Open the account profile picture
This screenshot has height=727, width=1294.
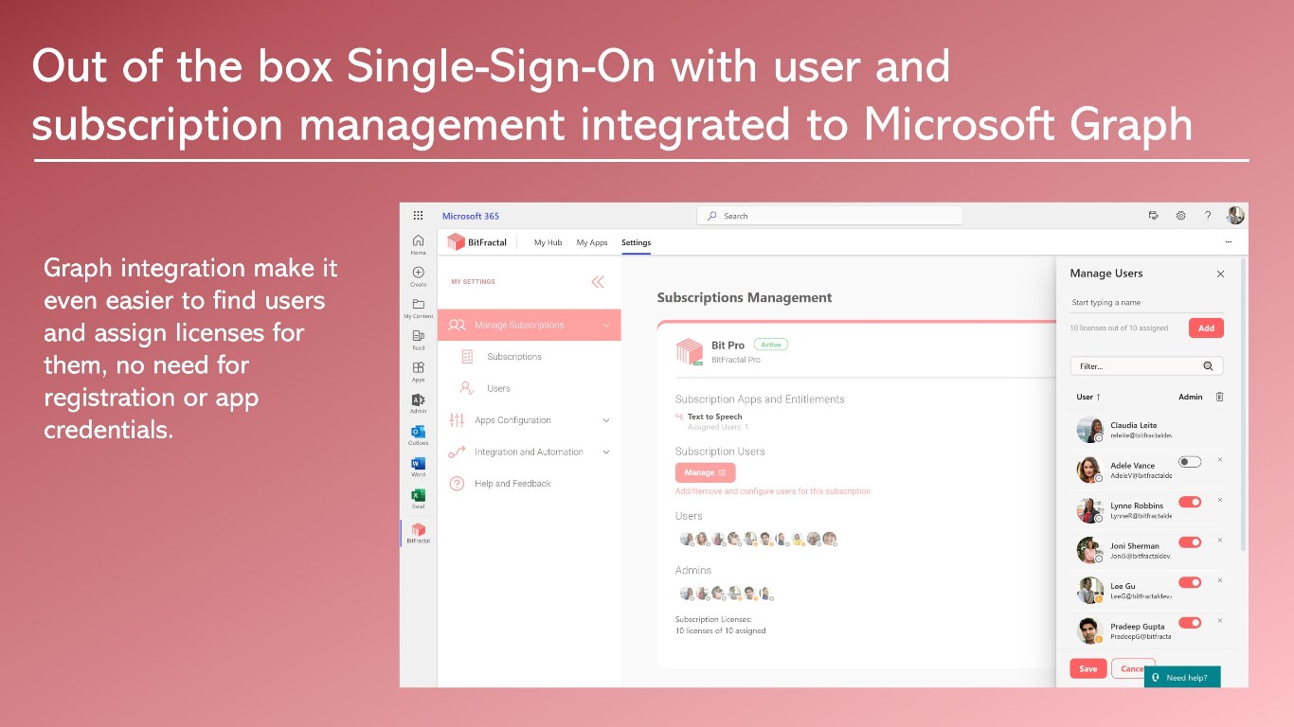pyautogui.click(x=1235, y=216)
